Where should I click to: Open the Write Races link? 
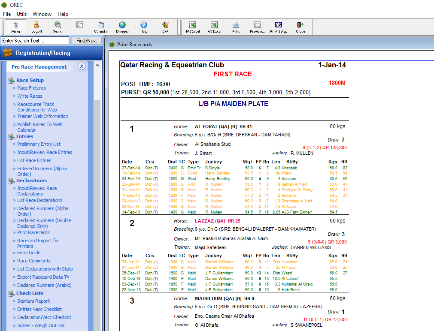[30, 96]
